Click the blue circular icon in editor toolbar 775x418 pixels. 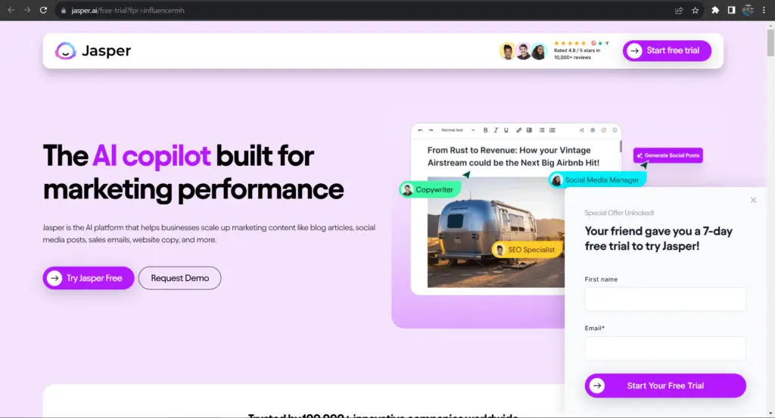[x=593, y=130]
